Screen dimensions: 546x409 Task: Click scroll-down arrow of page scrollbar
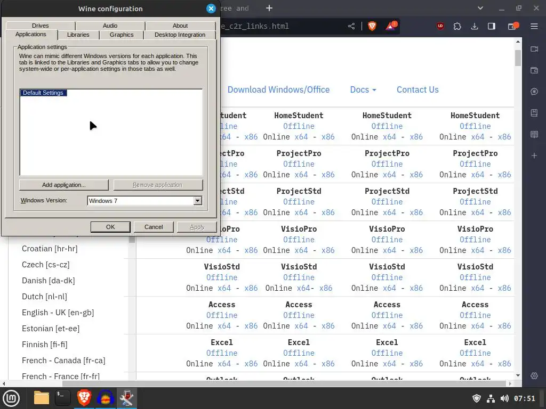(x=518, y=375)
